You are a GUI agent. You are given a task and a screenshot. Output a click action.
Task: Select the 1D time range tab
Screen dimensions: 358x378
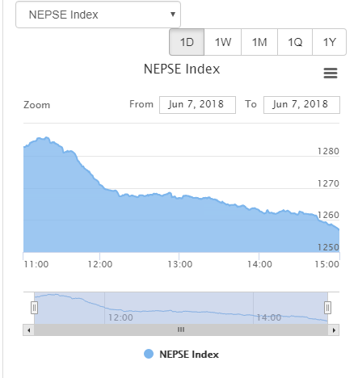point(187,42)
